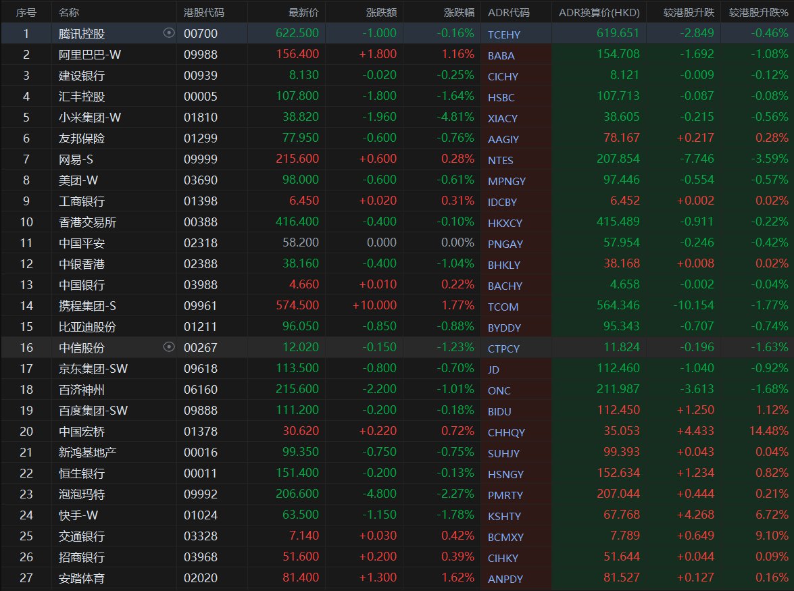The width and height of the screenshot is (794, 591).
Task: Sort by the 最新价 column header
Action: pyautogui.click(x=303, y=12)
